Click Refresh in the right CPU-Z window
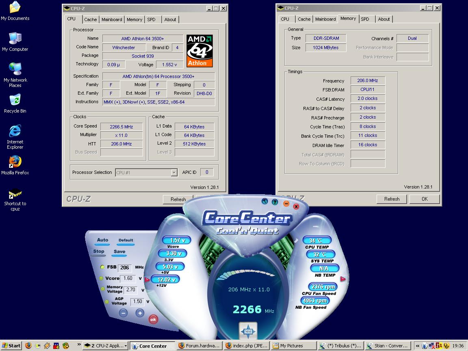 [392, 199]
